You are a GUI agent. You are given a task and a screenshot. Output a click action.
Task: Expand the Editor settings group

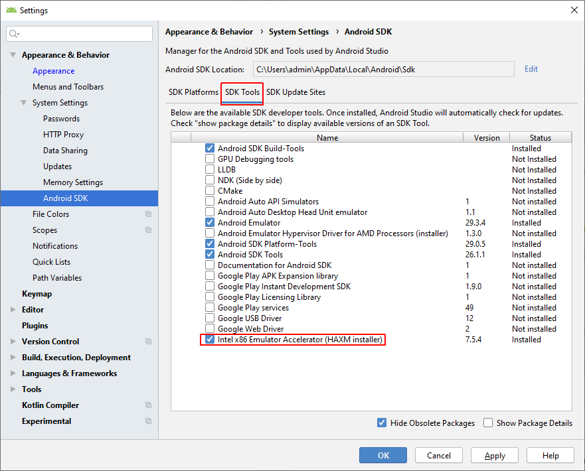tap(13, 310)
